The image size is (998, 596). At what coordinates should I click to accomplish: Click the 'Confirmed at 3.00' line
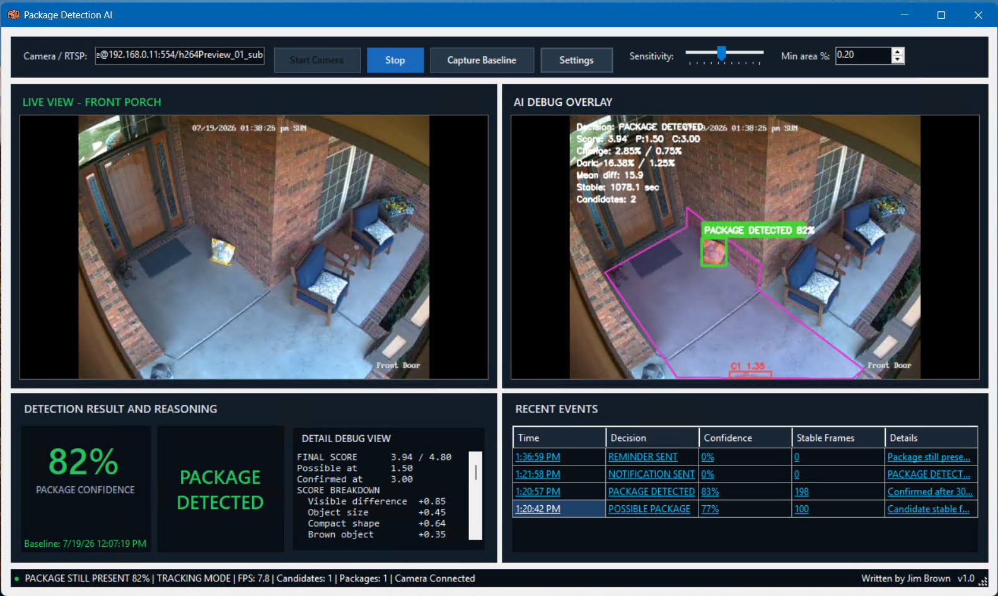[x=355, y=479]
